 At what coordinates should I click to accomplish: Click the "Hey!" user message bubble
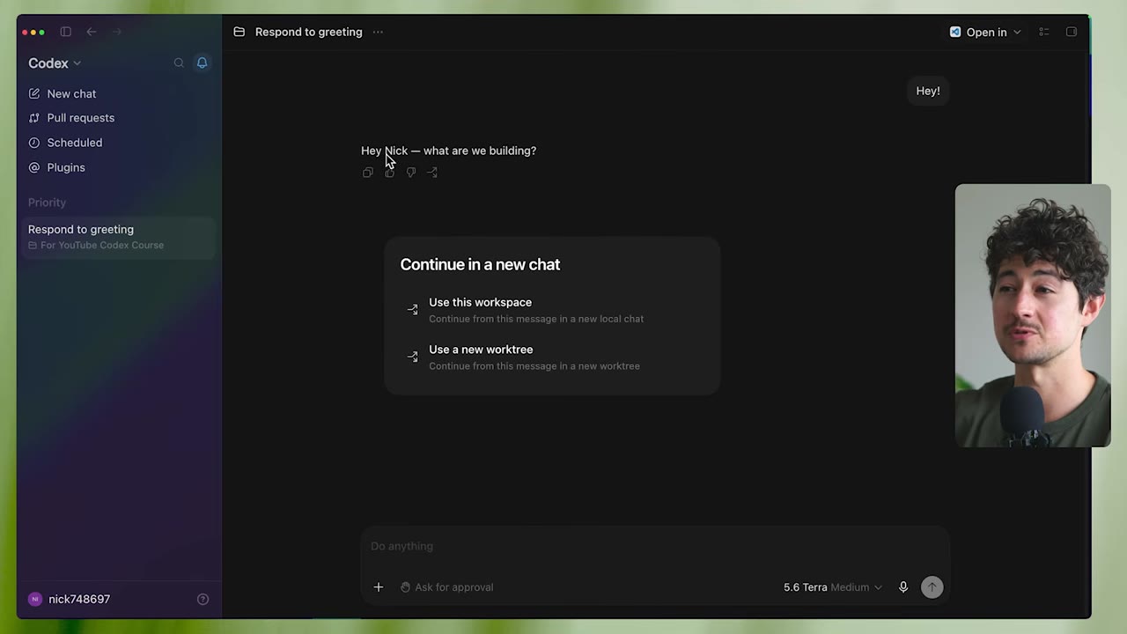click(928, 91)
